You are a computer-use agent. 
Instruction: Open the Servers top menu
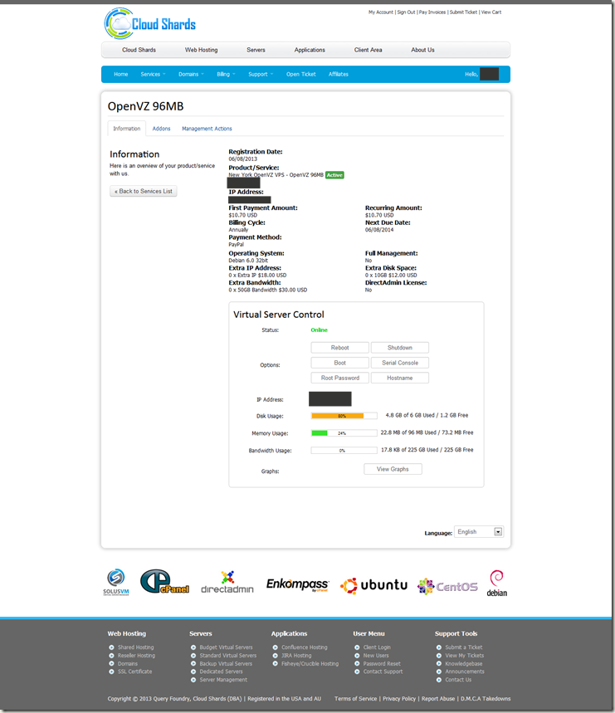pos(256,50)
